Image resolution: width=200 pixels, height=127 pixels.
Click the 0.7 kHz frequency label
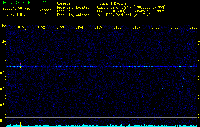tap(3, 105)
